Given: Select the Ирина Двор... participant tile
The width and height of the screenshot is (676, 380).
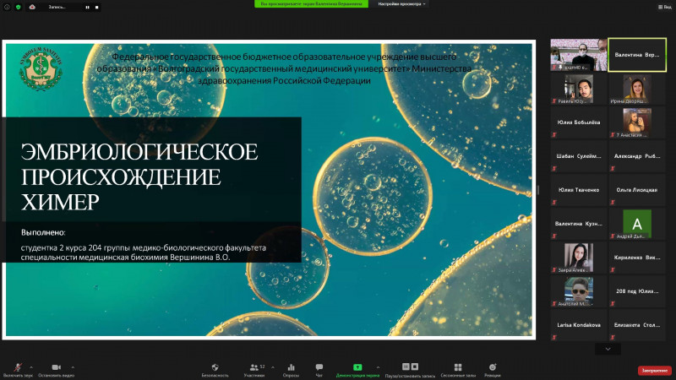Looking at the screenshot, I should [637, 89].
